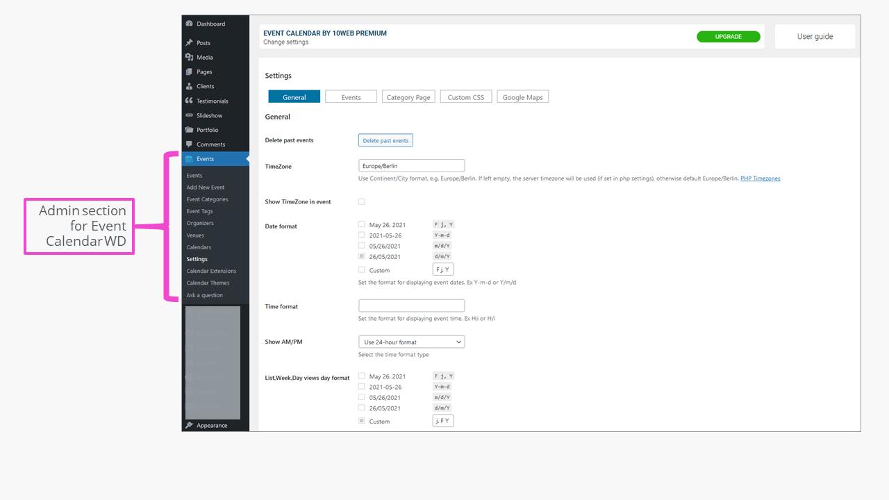The width and height of the screenshot is (889, 500).
Task: Click inside the TimeZone input field
Action: [411, 165]
